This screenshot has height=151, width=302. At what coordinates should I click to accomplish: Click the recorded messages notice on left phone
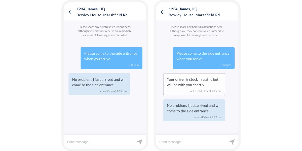[x=105, y=31]
